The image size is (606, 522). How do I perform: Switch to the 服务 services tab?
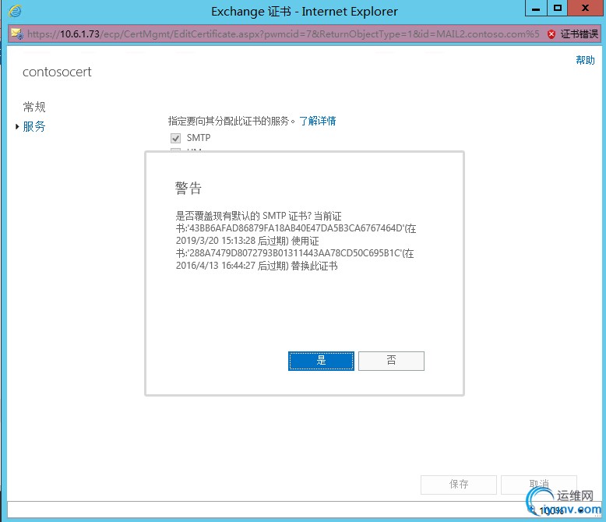pos(34,126)
